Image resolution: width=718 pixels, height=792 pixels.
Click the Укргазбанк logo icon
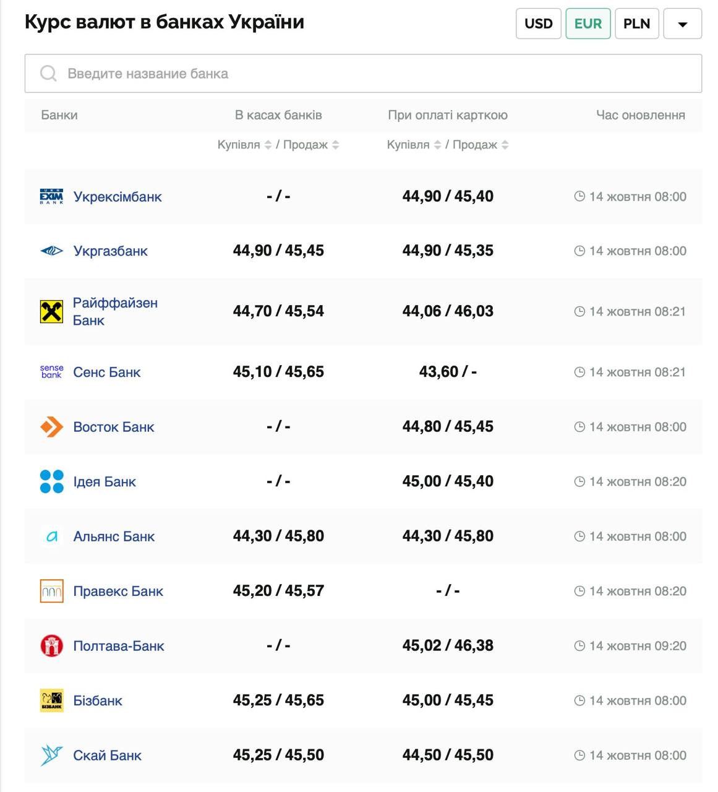click(x=51, y=251)
